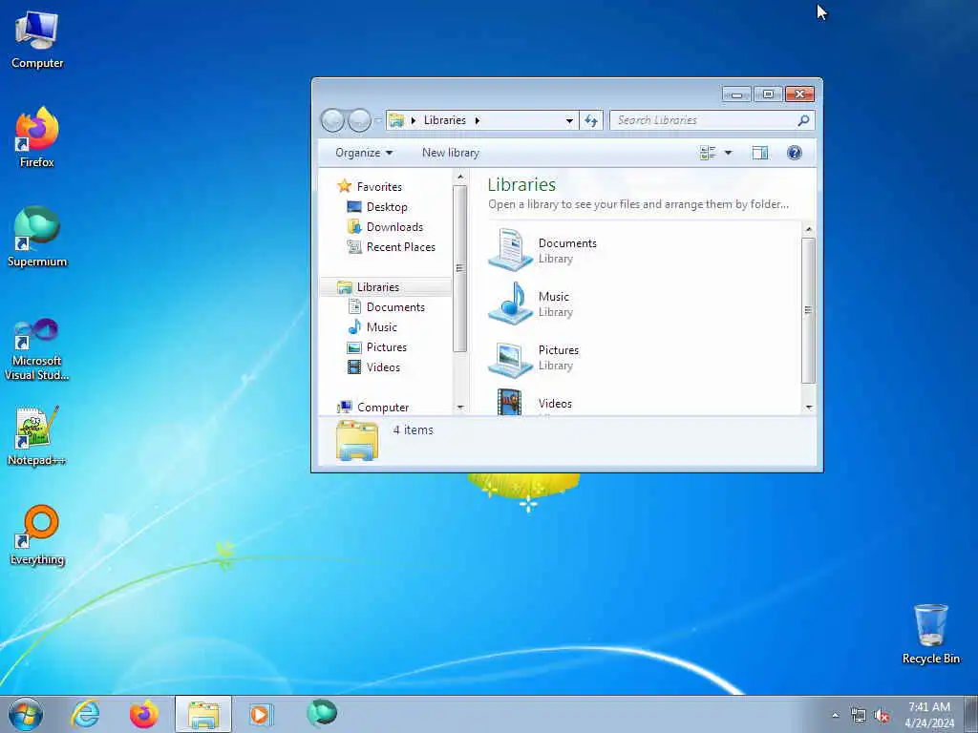Click the navigation pane scroll up arrow
Image resolution: width=978 pixels, height=733 pixels.
(x=460, y=177)
